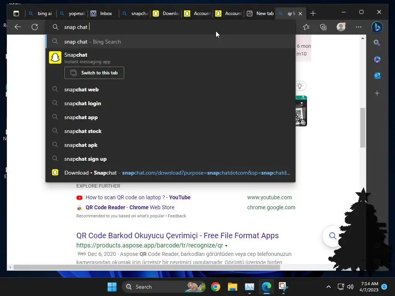Open the Bing chat sidebar button
Viewport: 395px width, 296px height.
(x=377, y=27)
